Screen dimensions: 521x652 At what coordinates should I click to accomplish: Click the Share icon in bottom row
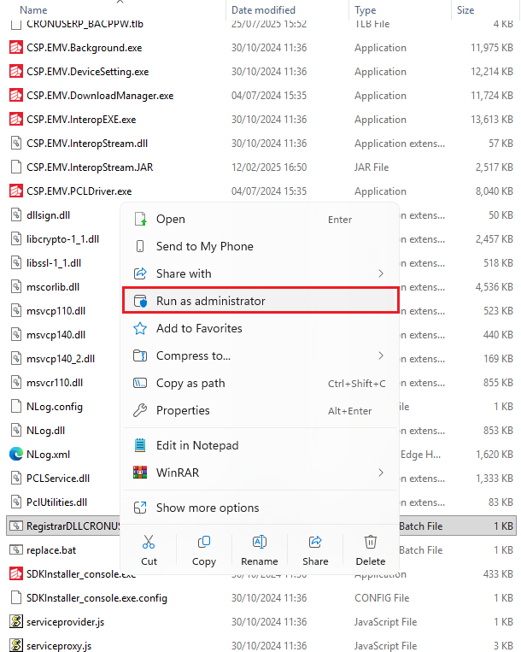point(314,542)
